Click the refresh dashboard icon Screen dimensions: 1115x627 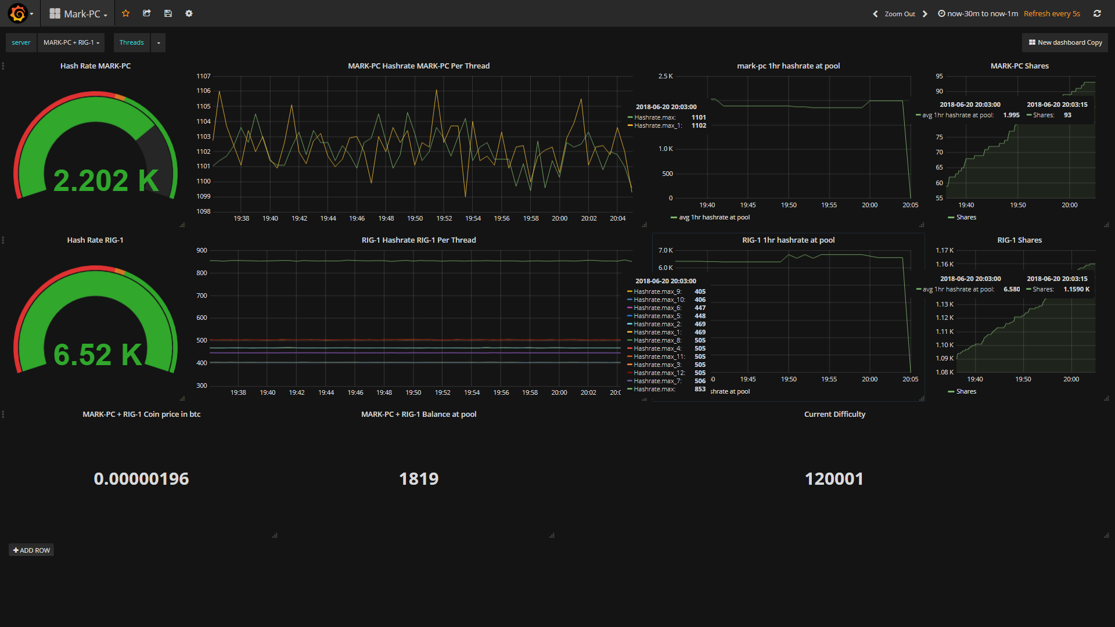[1097, 13]
